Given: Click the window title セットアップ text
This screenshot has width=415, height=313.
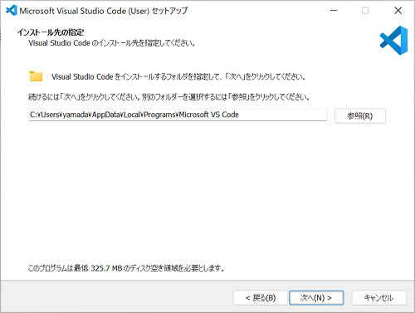Looking at the screenshot, I should click(x=170, y=11).
